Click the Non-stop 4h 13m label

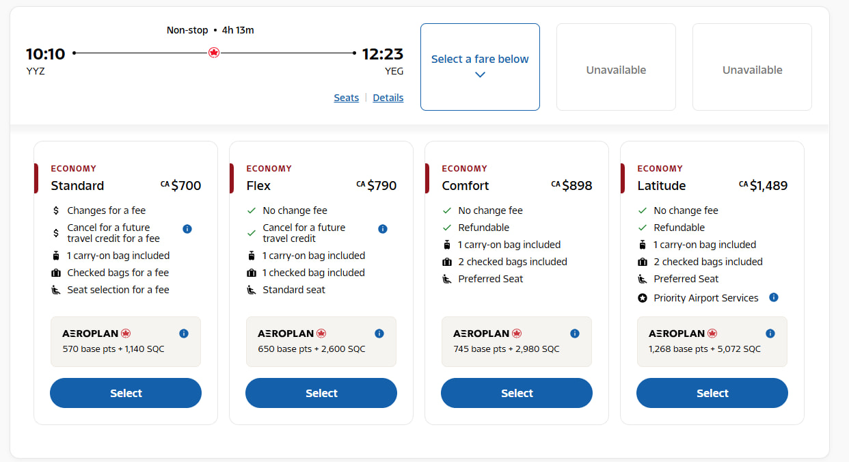pos(211,30)
